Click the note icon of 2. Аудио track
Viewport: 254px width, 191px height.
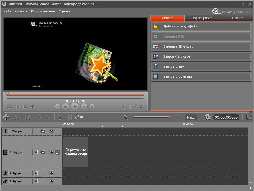(x=5, y=173)
